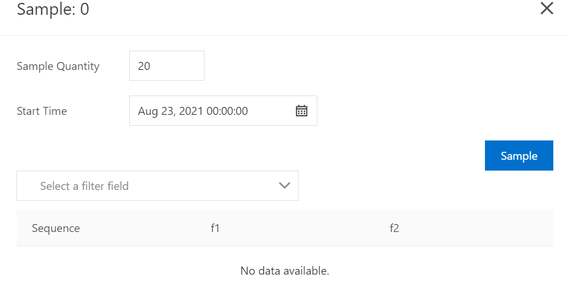
Task: Select the f1 column header
Action: click(x=215, y=229)
